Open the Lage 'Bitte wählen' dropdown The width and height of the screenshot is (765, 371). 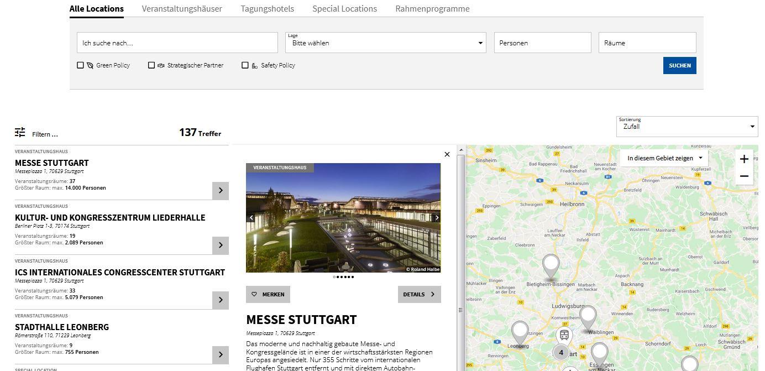[386, 43]
